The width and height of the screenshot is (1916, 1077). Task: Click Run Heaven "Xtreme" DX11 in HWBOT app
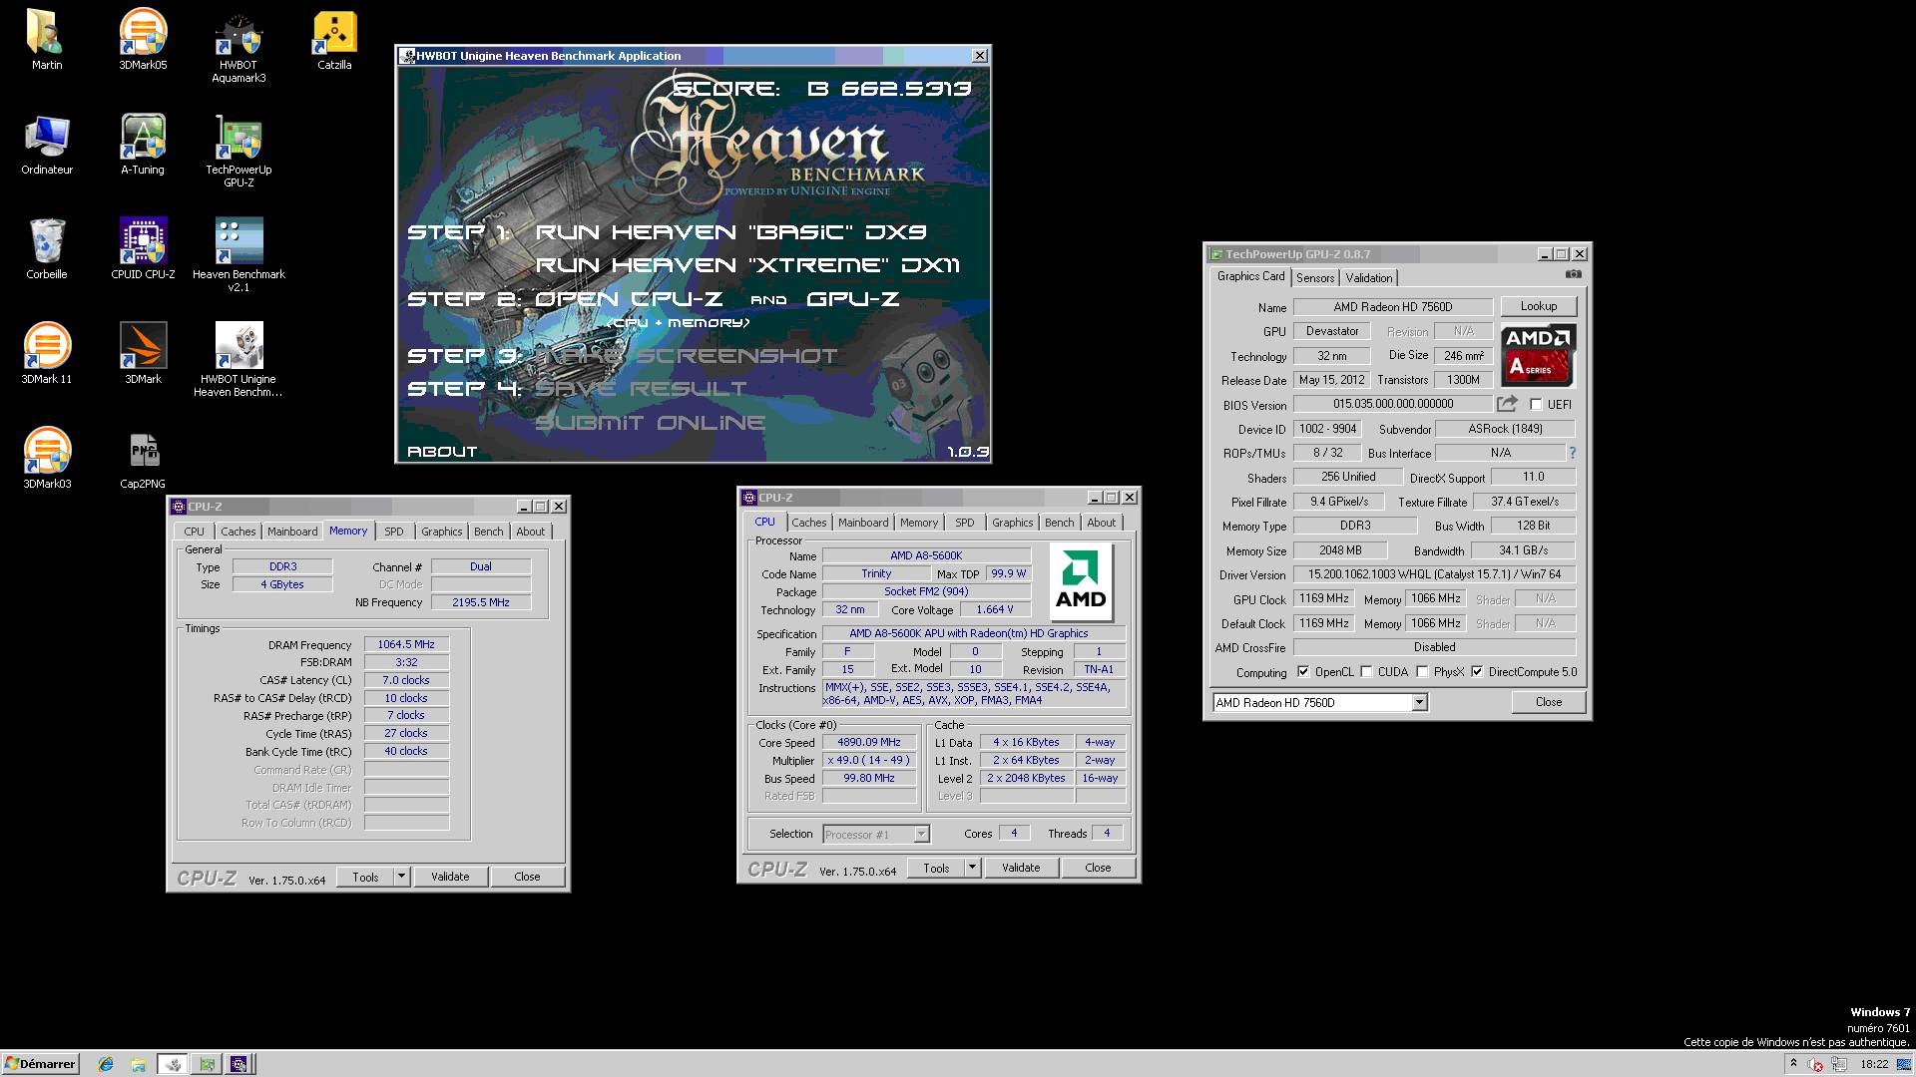click(x=747, y=265)
